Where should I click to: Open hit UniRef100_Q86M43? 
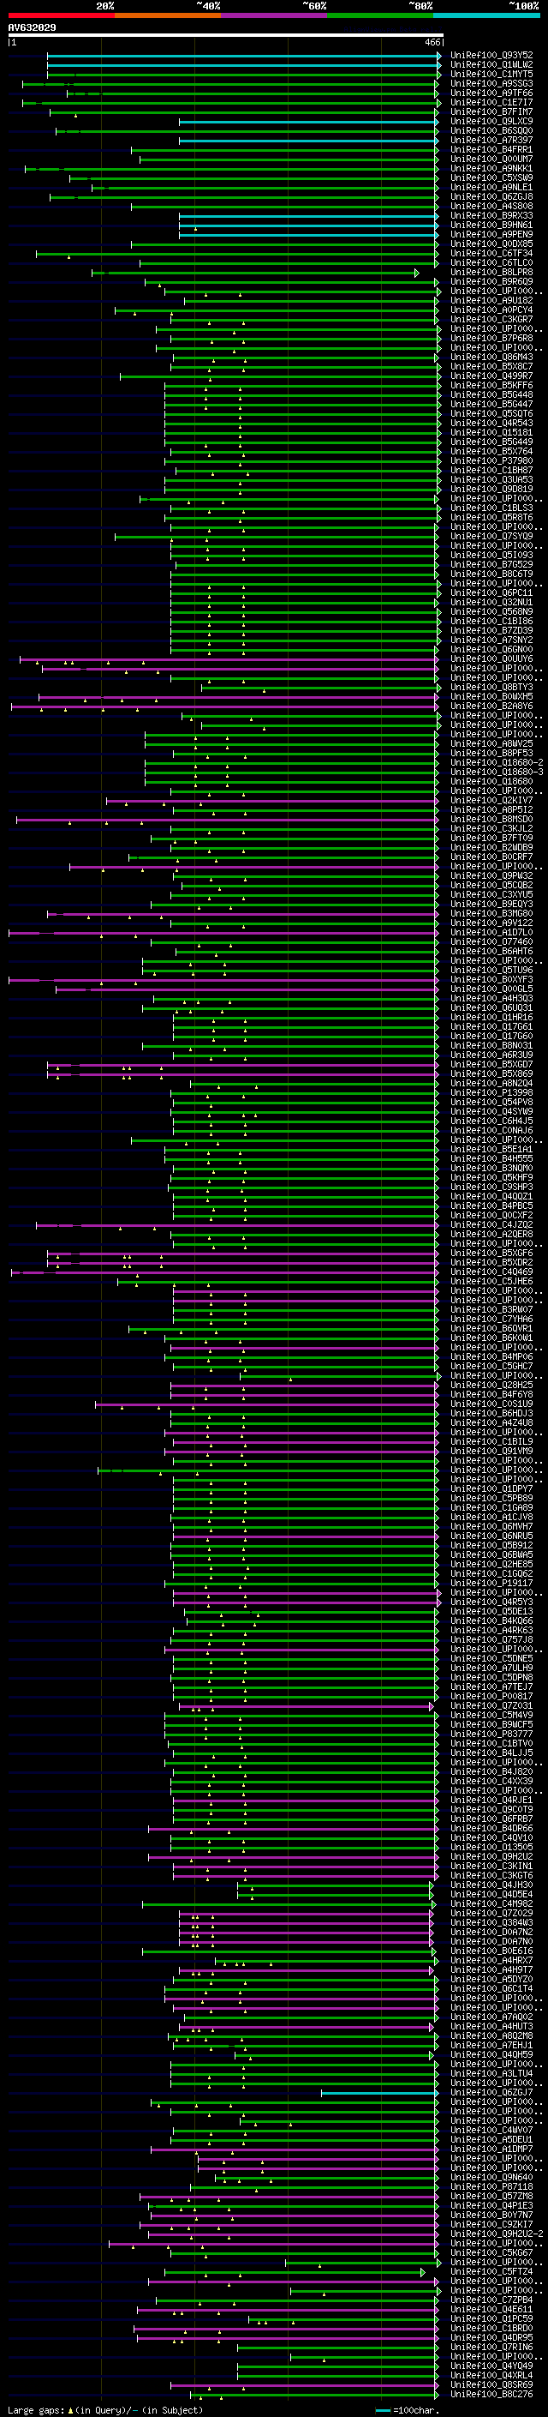tap(491, 358)
